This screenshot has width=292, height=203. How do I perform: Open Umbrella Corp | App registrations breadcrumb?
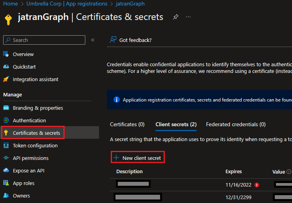click(67, 4)
